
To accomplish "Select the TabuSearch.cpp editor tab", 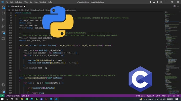I will pos(17,6).
